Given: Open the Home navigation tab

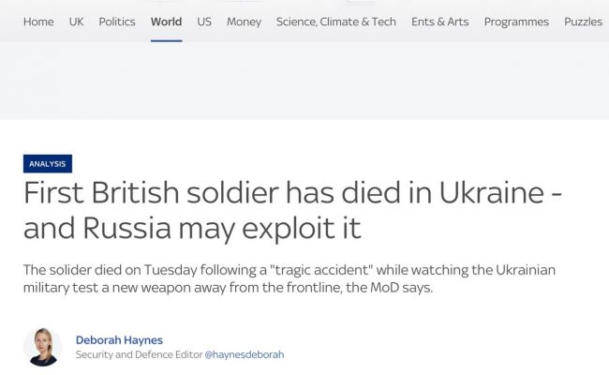Looking at the screenshot, I should click(38, 22).
